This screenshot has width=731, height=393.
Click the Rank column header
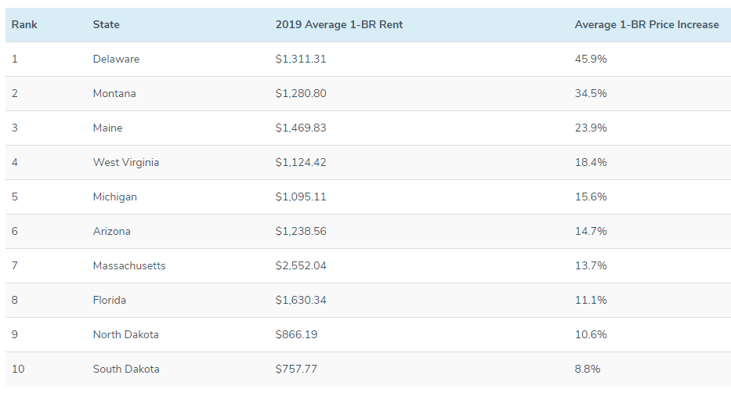[24, 24]
